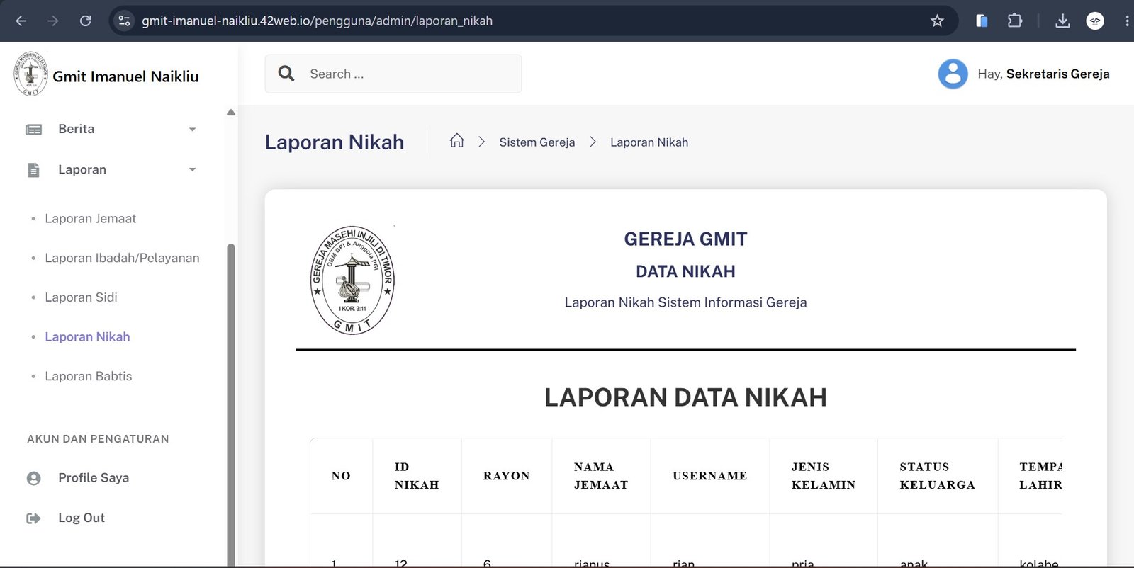Image resolution: width=1134 pixels, height=568 pixels.
Task: Click the search magnifier icon
Action: 286,74
